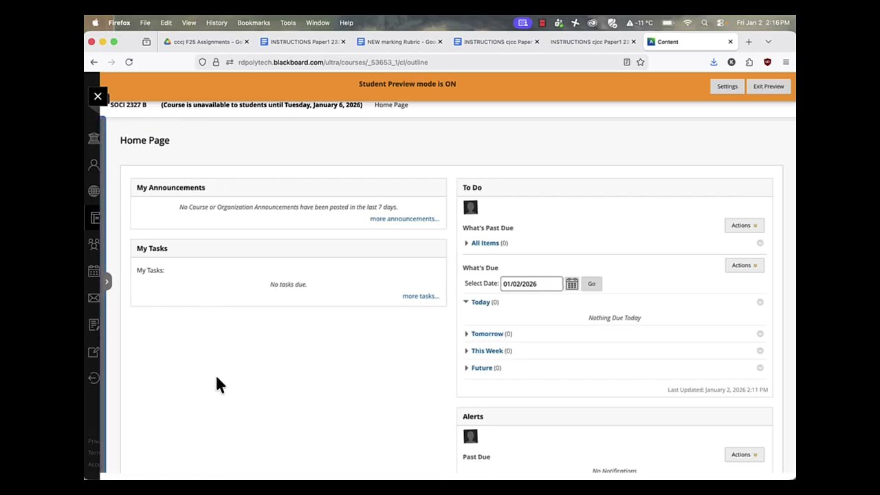Open Firefox hamburger menu
This screenshot has height=495, width=880.
click(786, 63)
